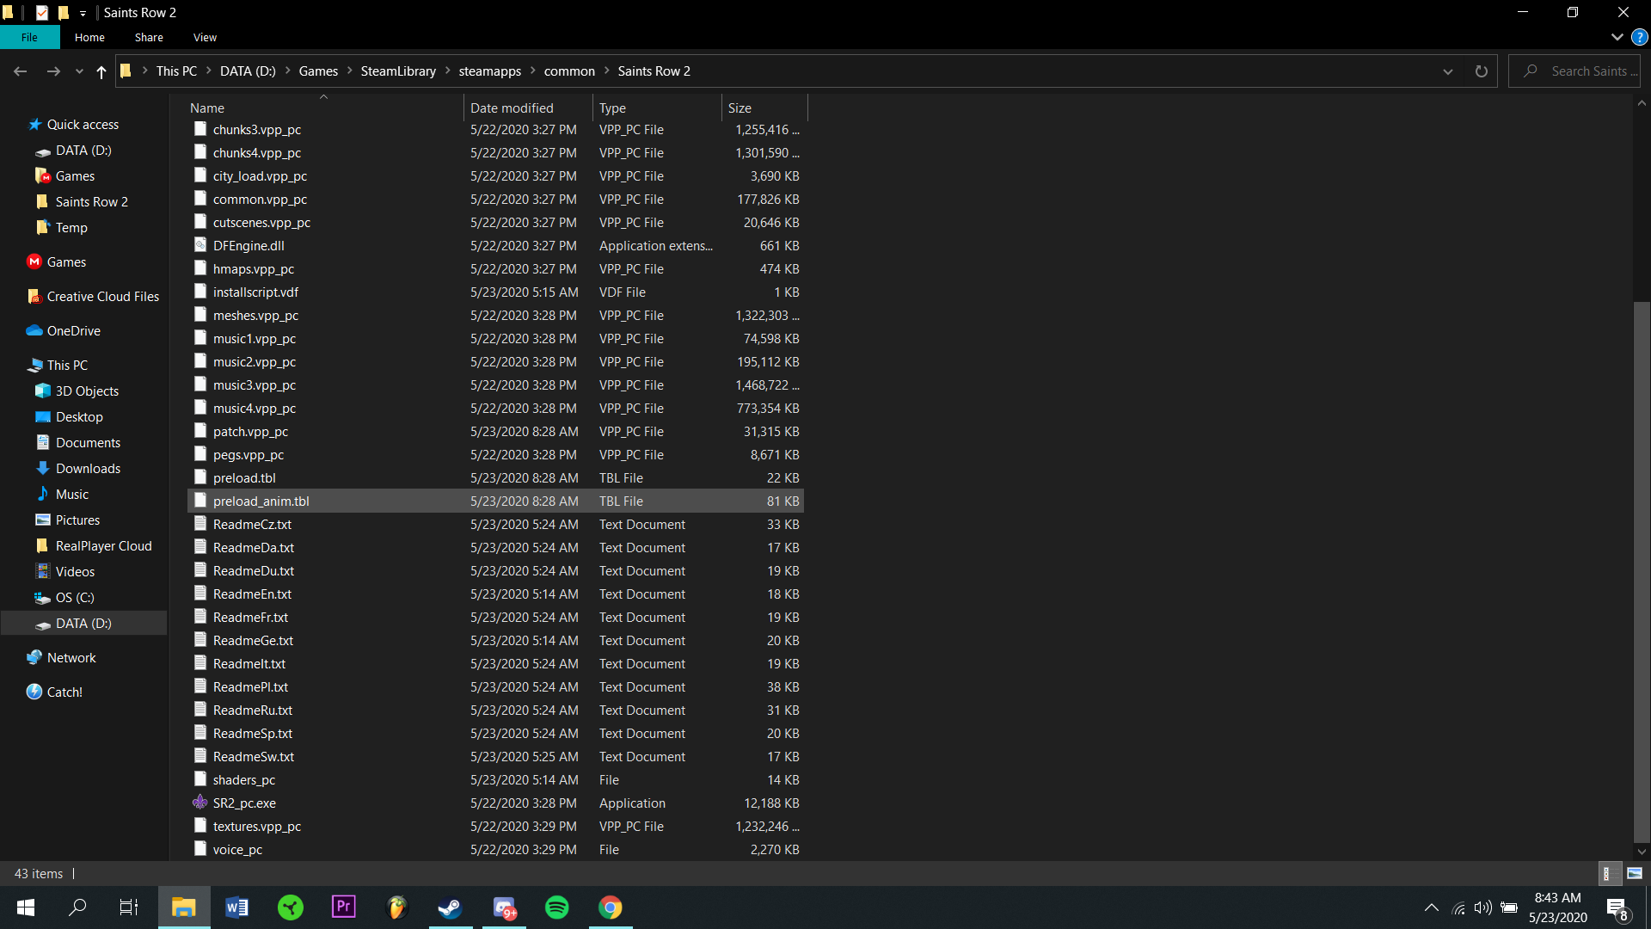Open RealPlayer Cloud in sidebar
The image size is (1651, 929).
pyautogui.click(x=103, y=546)
